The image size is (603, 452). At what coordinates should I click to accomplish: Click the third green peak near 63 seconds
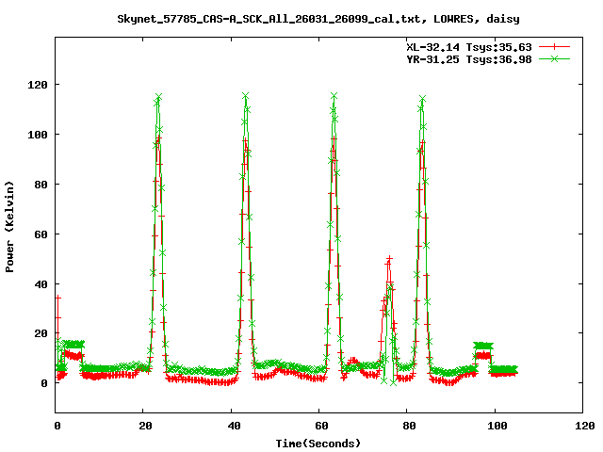[334, 96]
